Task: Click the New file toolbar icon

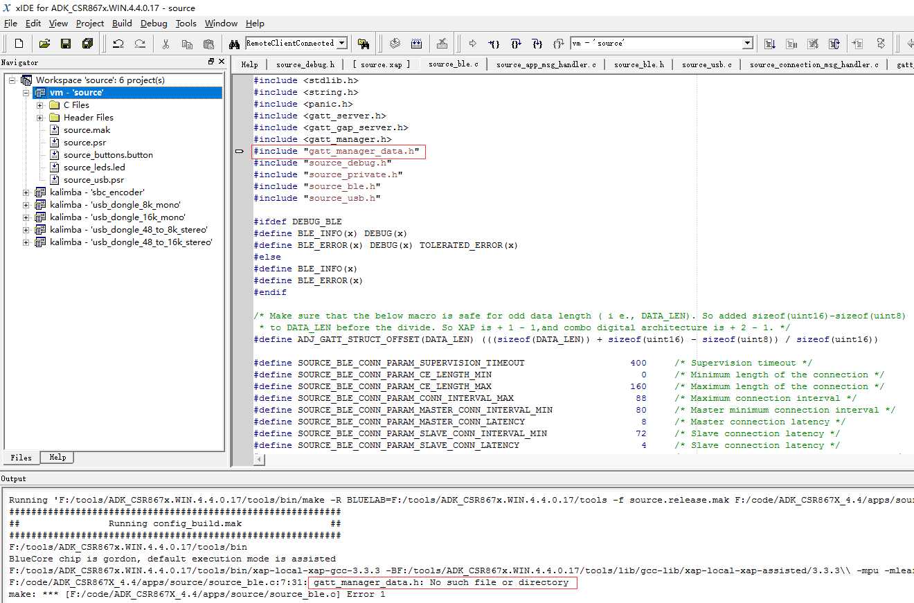Action: [19, 44]
